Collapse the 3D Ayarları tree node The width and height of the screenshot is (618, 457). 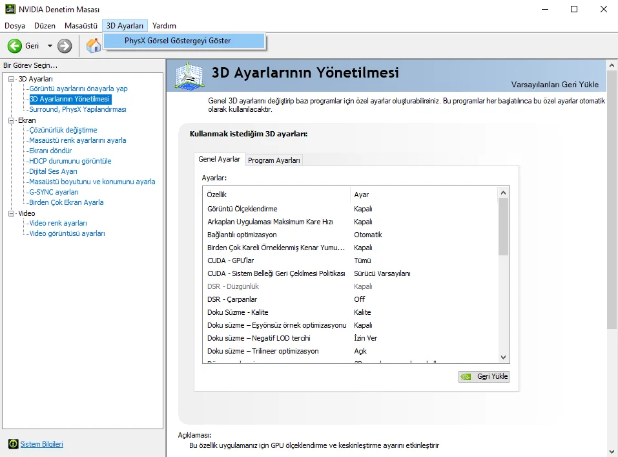[12, 79]
